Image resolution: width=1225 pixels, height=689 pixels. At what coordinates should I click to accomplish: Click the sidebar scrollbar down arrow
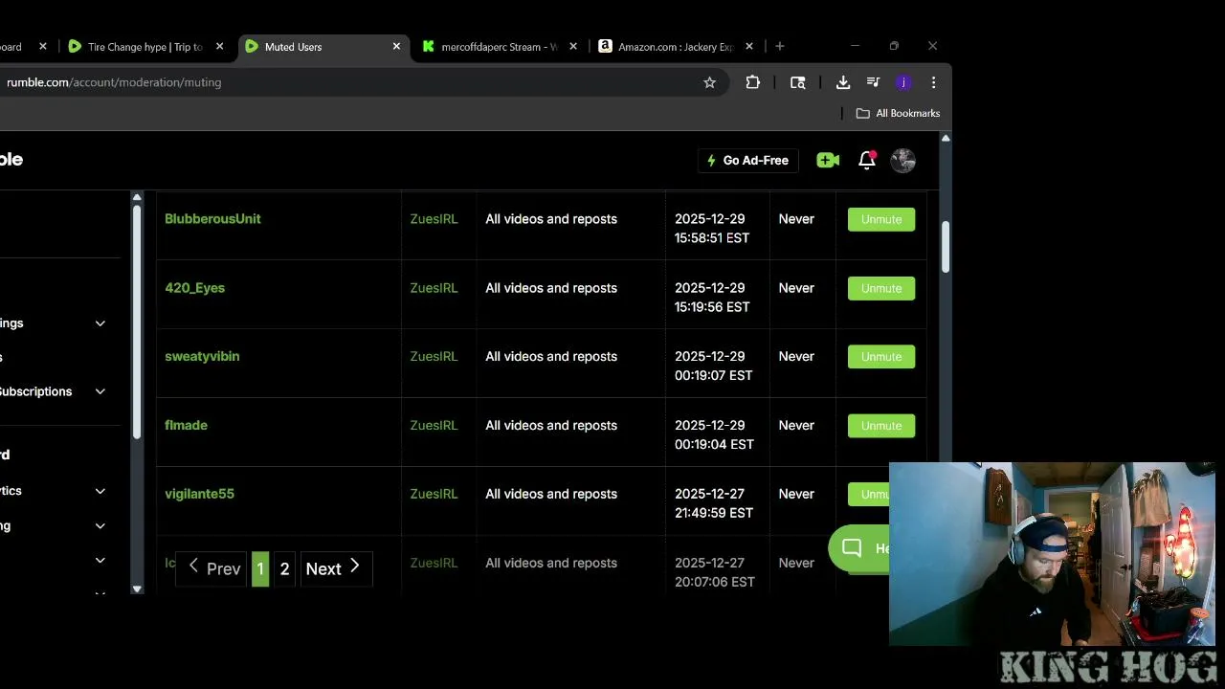click(137, 589)
